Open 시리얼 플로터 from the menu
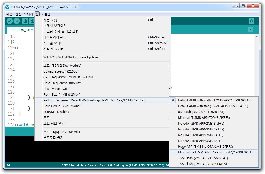Screen dimensions: 265x174 [103, 49]
